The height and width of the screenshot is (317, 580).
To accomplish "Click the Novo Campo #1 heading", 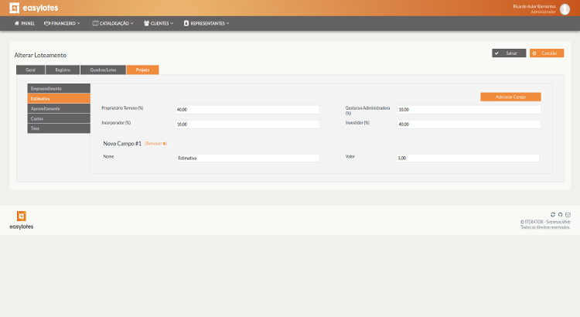I will (122, 144).
